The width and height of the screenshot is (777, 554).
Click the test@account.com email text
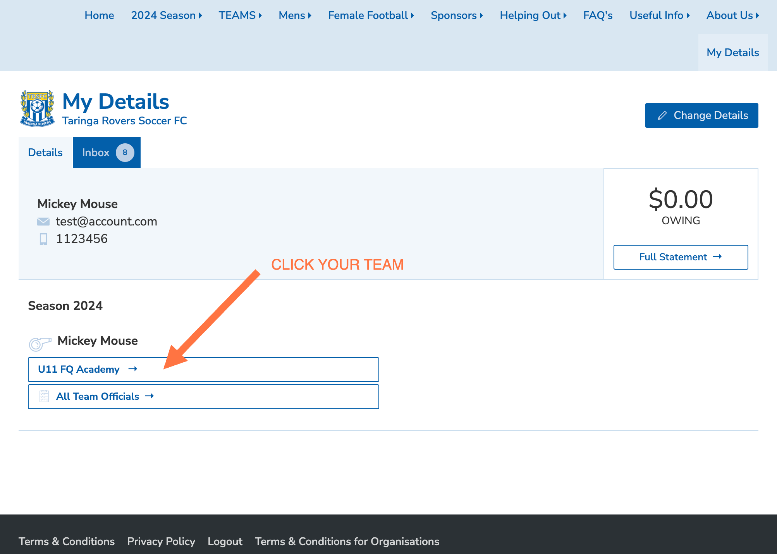click(x=107, y=222)
